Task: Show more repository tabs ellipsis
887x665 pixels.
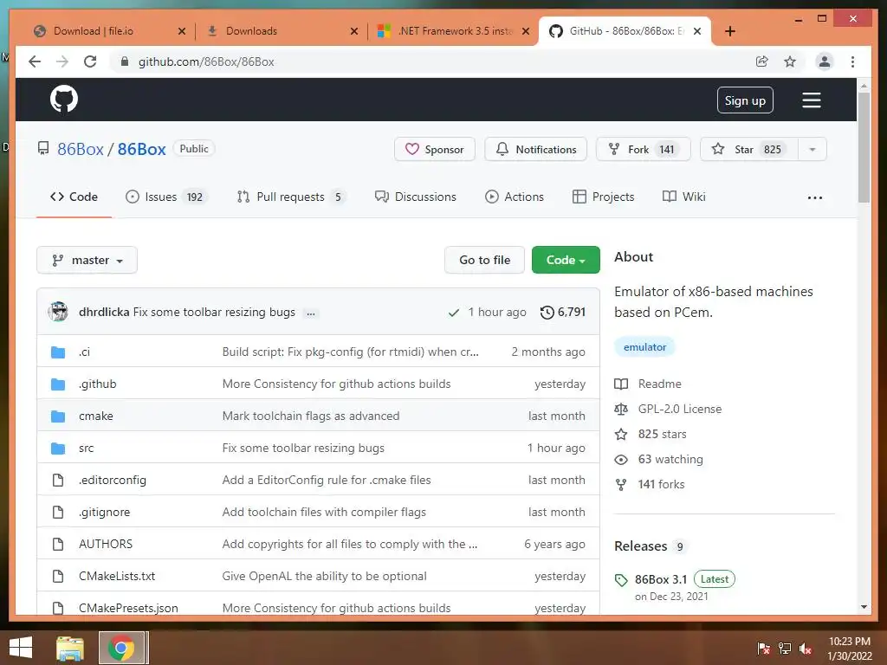Action: coord(814,197)
